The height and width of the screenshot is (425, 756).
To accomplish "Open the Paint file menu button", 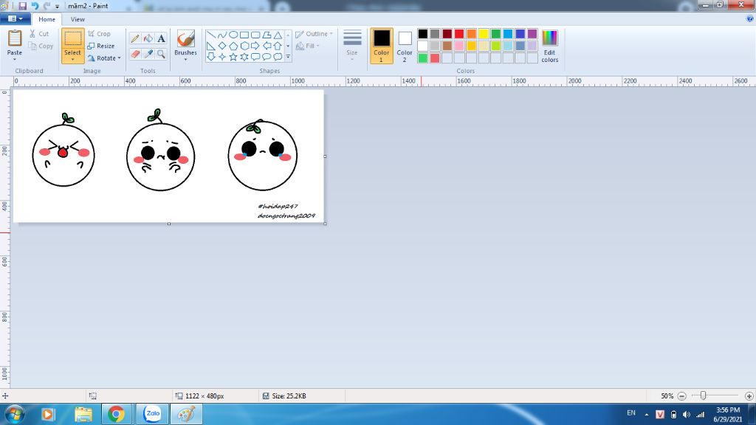I will pyautogui.click(x=16, y=18).
